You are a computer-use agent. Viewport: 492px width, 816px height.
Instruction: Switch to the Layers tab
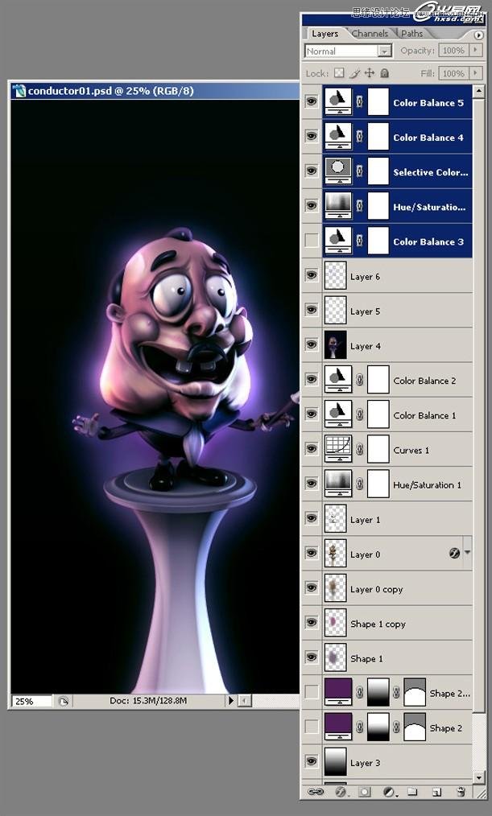click(325, 34)
